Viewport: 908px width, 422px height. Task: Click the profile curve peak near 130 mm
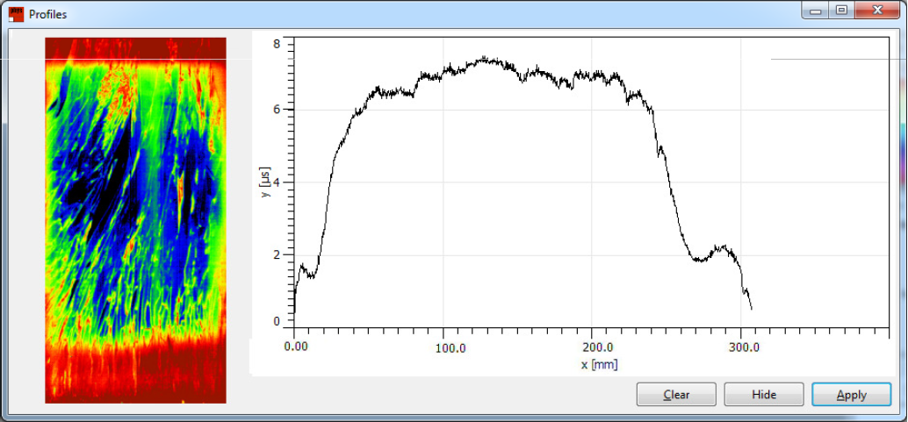pyautogui.click(x=485, y=60)
